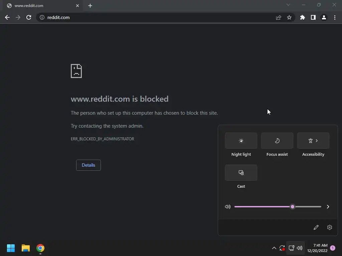Image resolution: width=342 pixels, height=256 pixels.
Task: Restore down the Chrome window
Action: click(319, 5)
